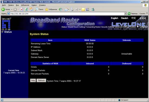This screenshot has width=149, height=102.
Task: Open Favorites with the star icon
Action: (47, 9)
